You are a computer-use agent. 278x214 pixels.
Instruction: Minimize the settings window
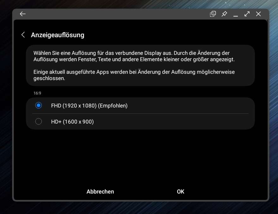[236, 14]
